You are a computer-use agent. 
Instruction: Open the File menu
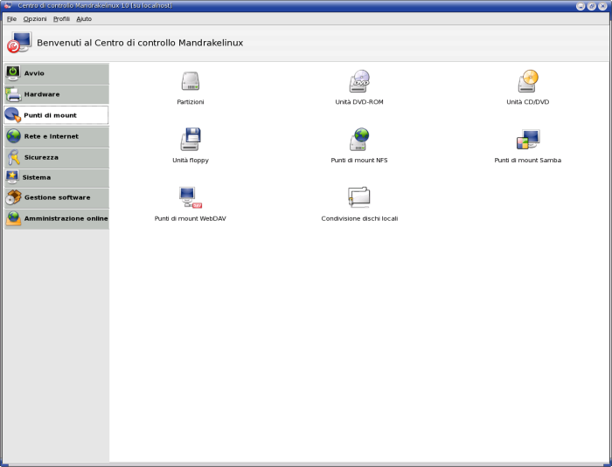click(11, 18)
